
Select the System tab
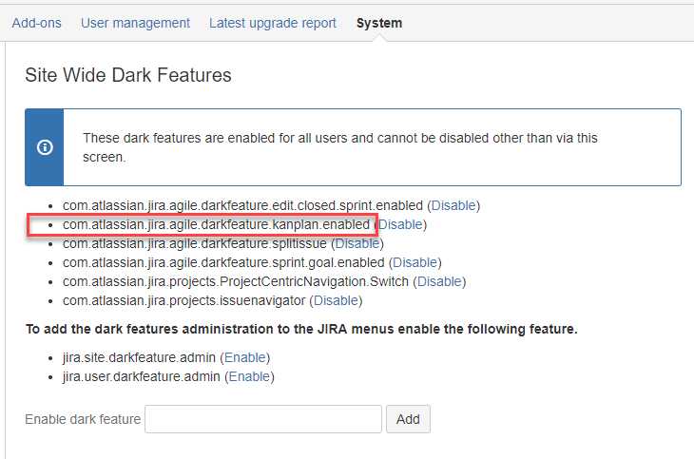(379, 23)
